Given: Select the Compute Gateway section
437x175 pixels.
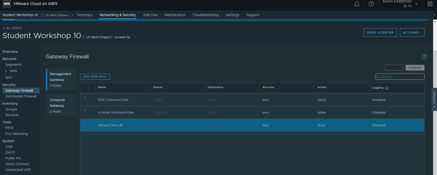Looking at the screenshot, I should [61, 105].
